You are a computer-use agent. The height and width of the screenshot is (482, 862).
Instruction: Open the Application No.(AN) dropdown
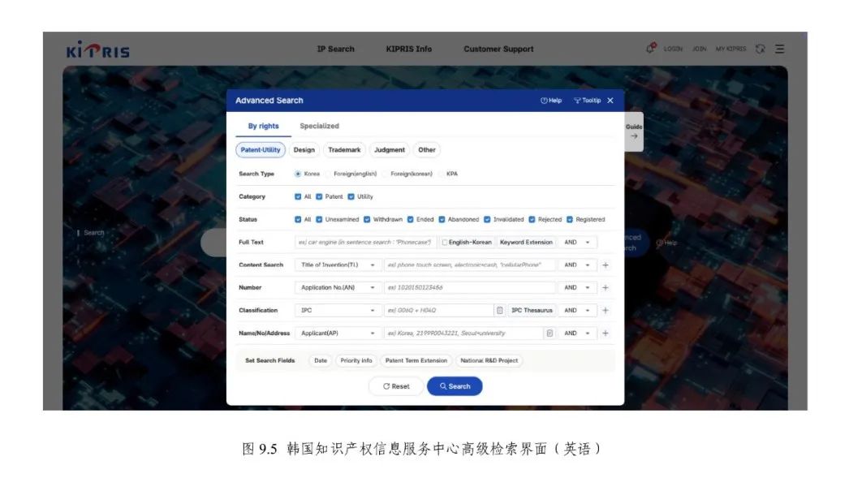click(x=338, y=288)
